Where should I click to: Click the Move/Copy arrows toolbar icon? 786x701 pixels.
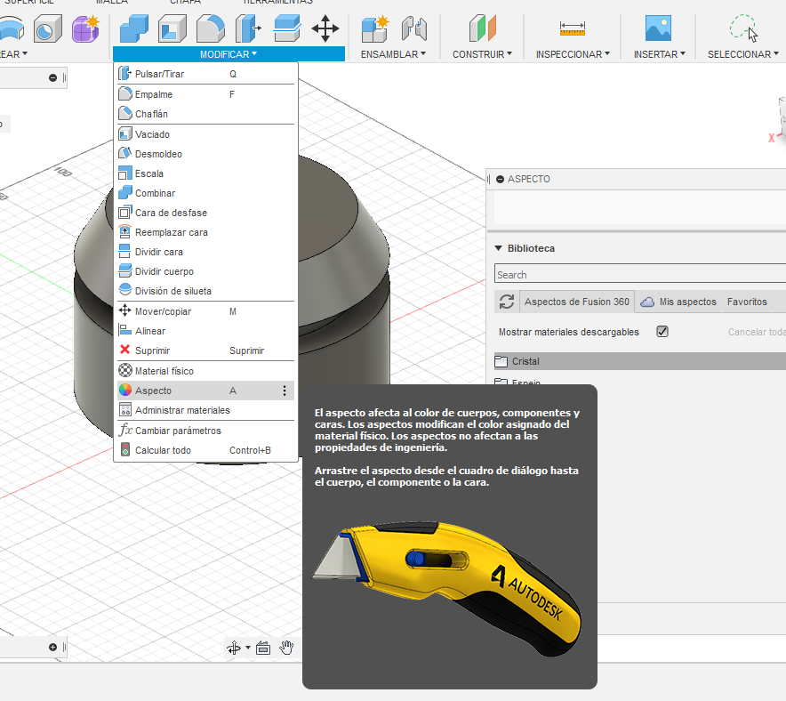(325, 28)
